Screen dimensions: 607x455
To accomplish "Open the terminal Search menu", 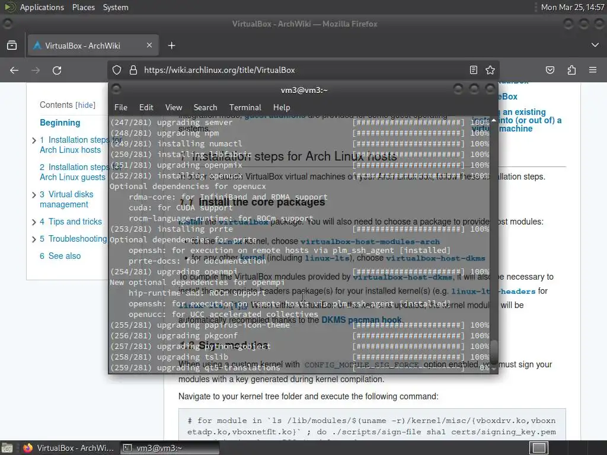I will (205, 108).
